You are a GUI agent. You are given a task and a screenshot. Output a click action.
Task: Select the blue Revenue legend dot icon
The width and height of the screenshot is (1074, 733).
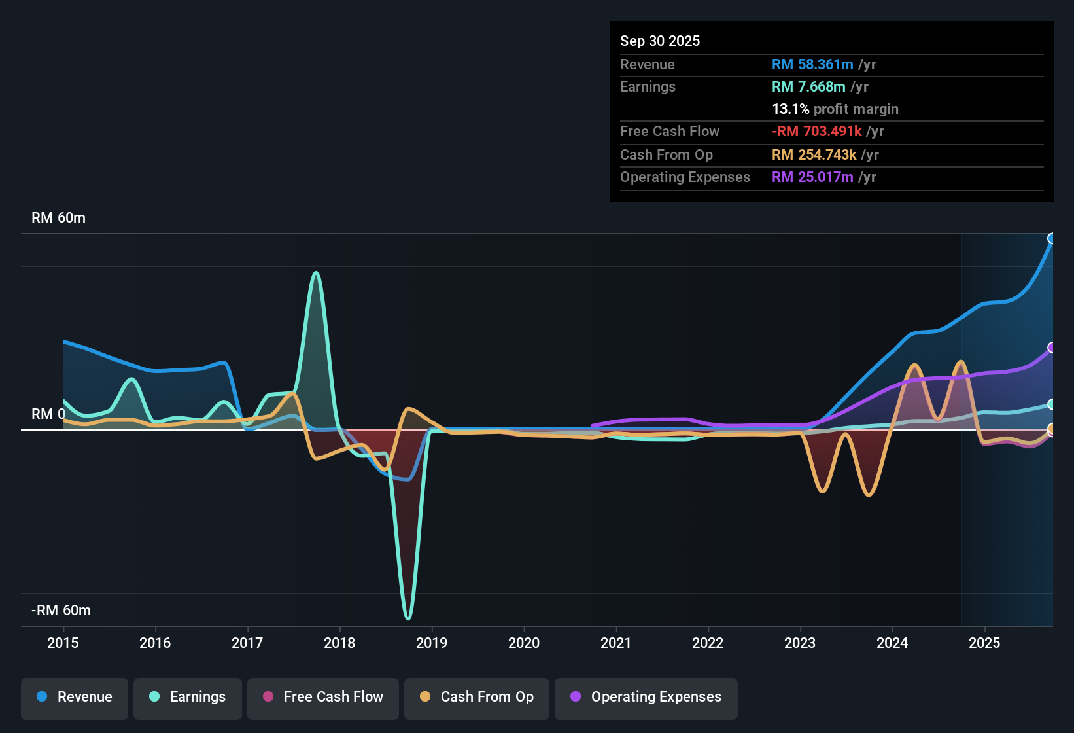point(41,697)
